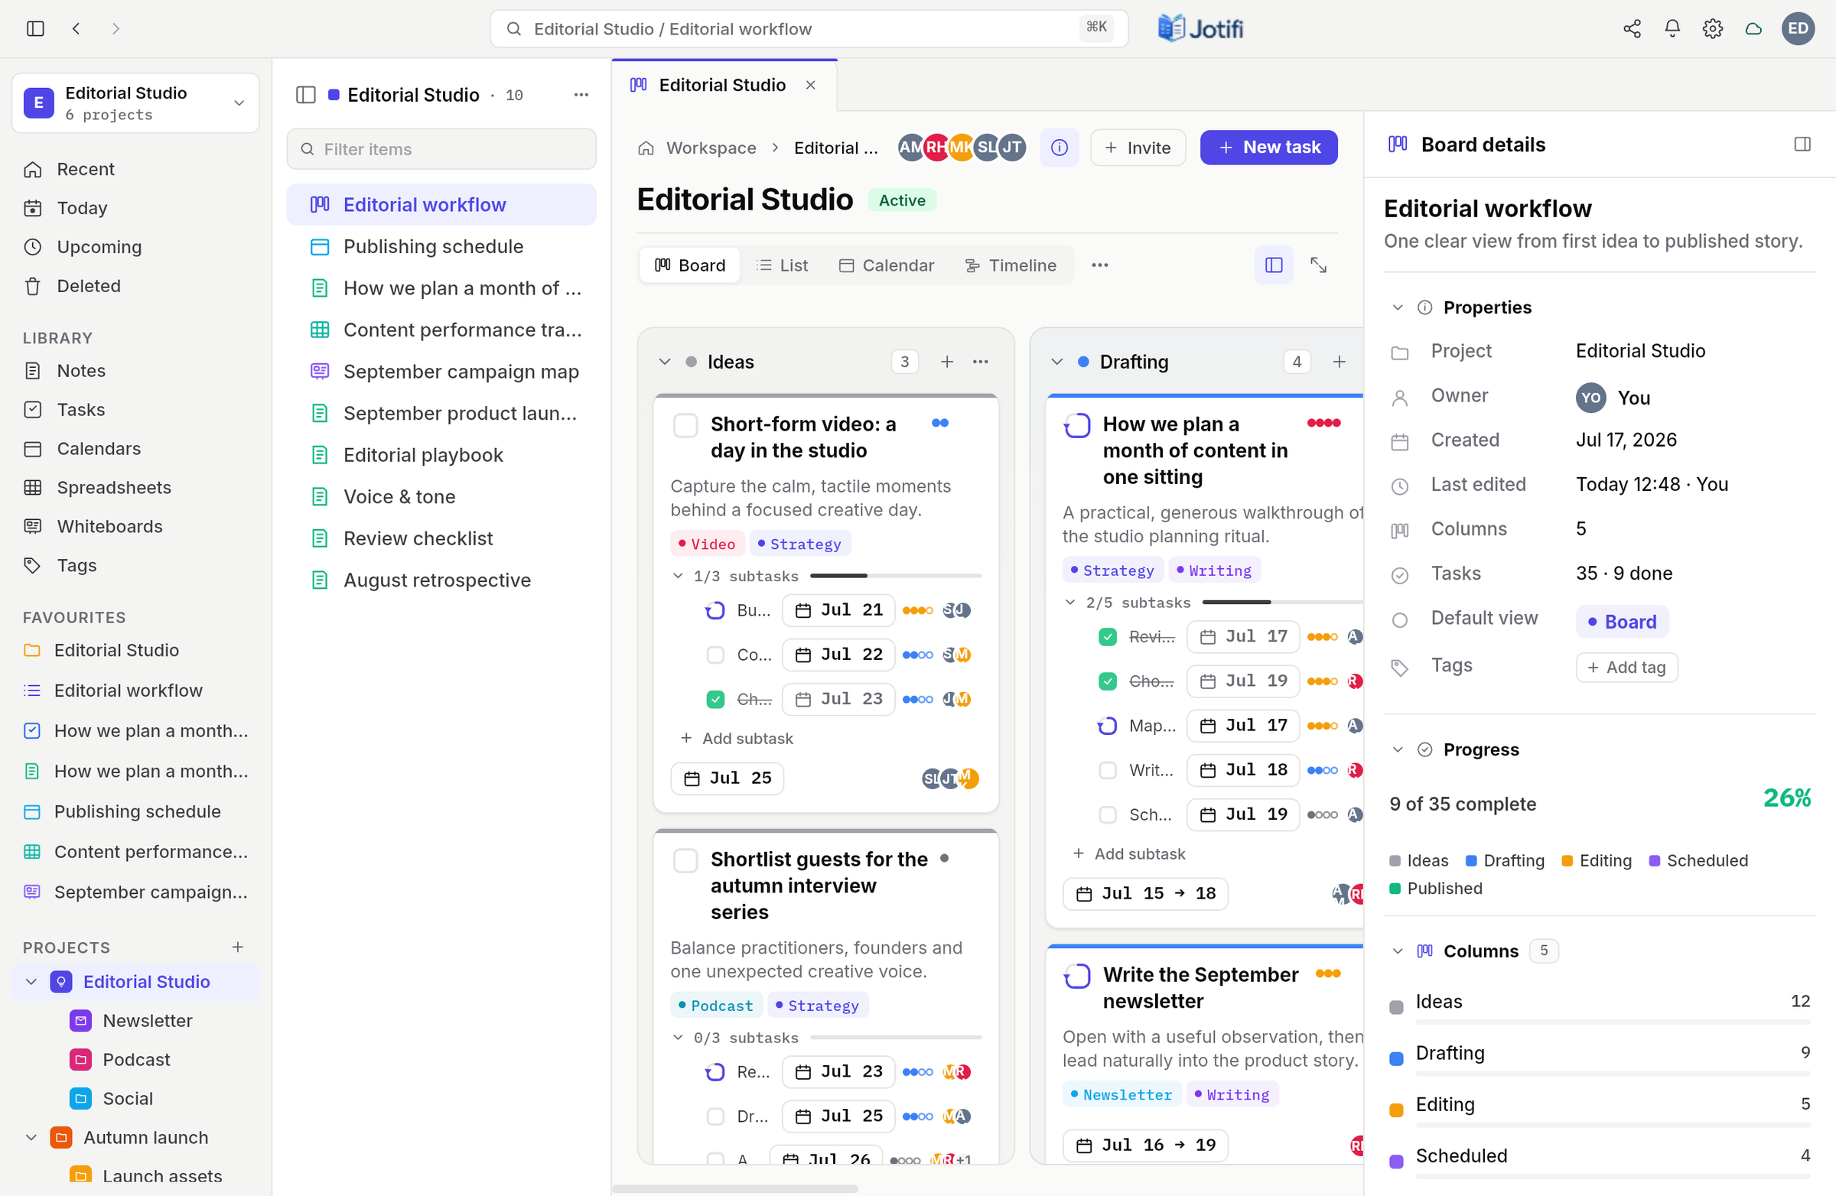Add a new project with plus icon
The width and height of the screenshot is (1836, 1196).
(238, 947)
